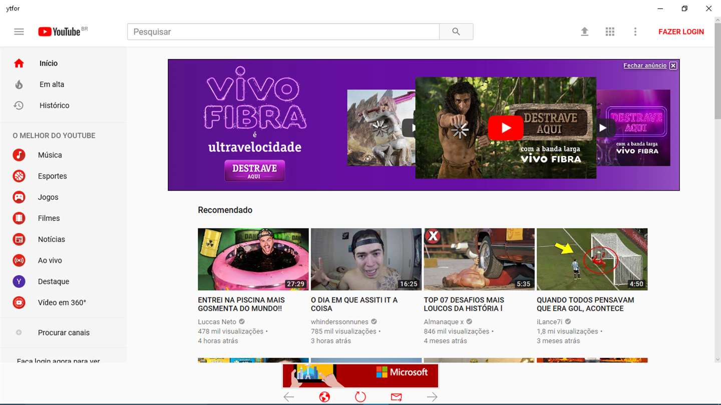This screenshot has width=721, height=405.
Task: Click the title ENTREI NA PISCINA MAIS GOSMENTA
Action: (241, 304)
